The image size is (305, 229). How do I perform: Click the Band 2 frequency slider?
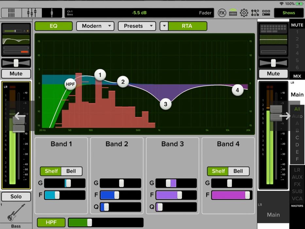(120, 195)
